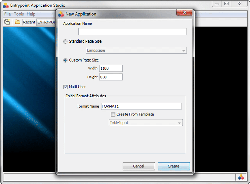Viewport: 250px width, 184px height.
Task: Click the "Initial Format Attributes" group label
Action: click(x=86, y=96)
